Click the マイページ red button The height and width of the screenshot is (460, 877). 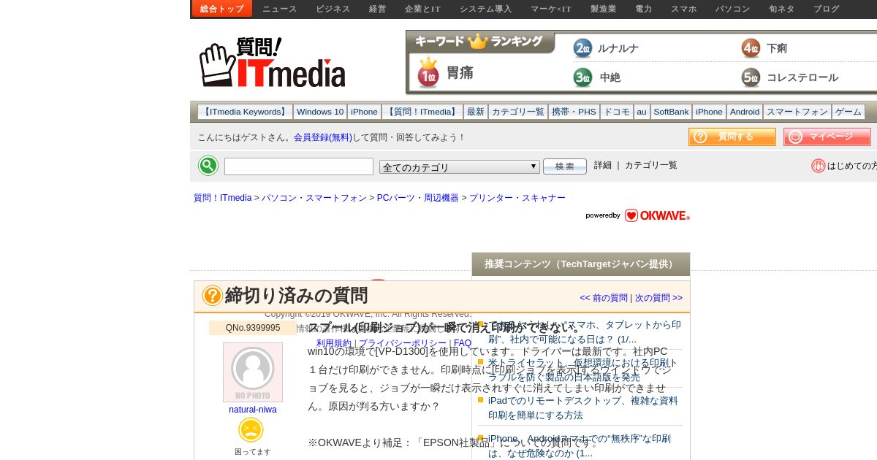pos(827,137)
